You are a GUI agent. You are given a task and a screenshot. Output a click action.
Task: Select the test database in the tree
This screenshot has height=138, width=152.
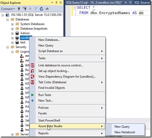point(23,42)
